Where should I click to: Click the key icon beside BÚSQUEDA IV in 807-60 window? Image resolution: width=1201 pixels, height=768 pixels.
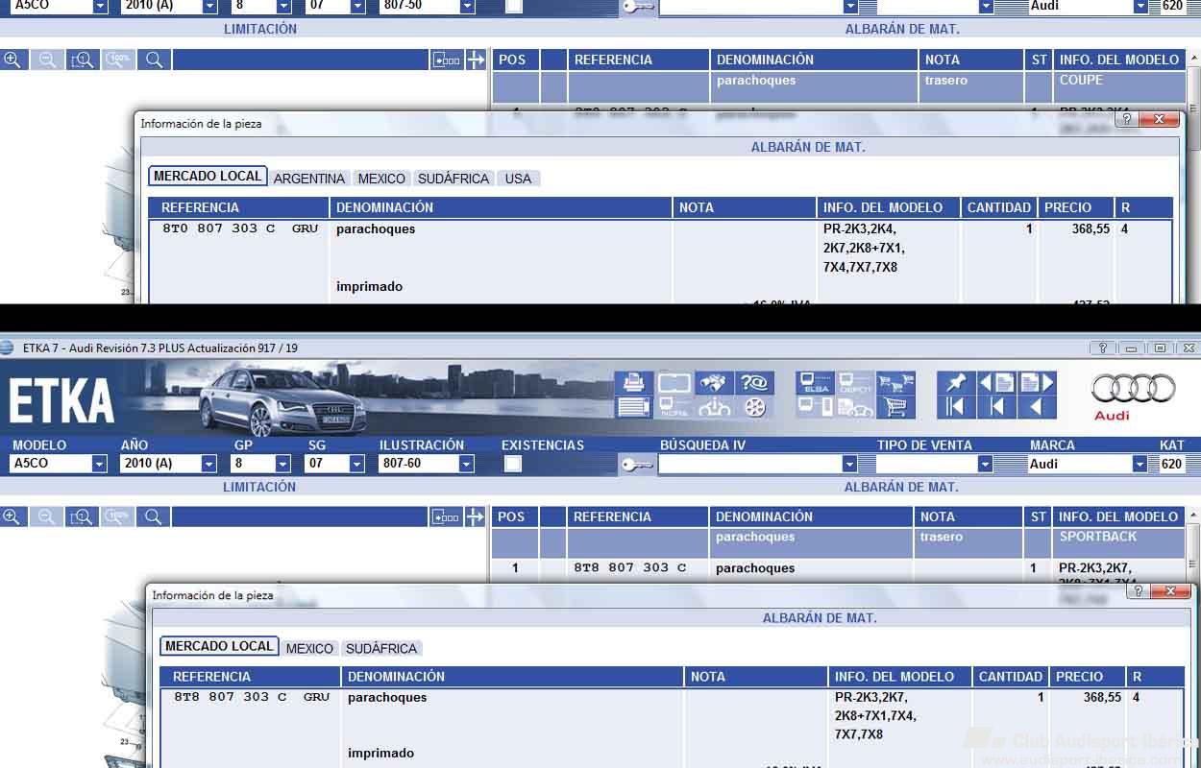coord(637,465)
